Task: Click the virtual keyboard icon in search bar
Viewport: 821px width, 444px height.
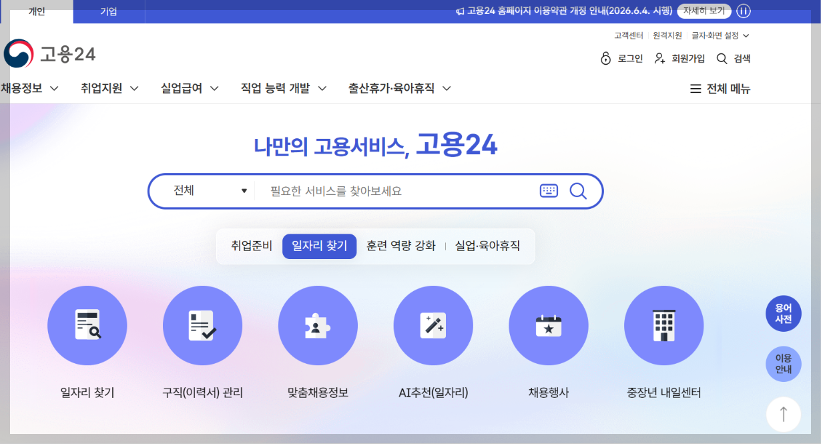Action: pyautogui.click(x=549, y=191)
